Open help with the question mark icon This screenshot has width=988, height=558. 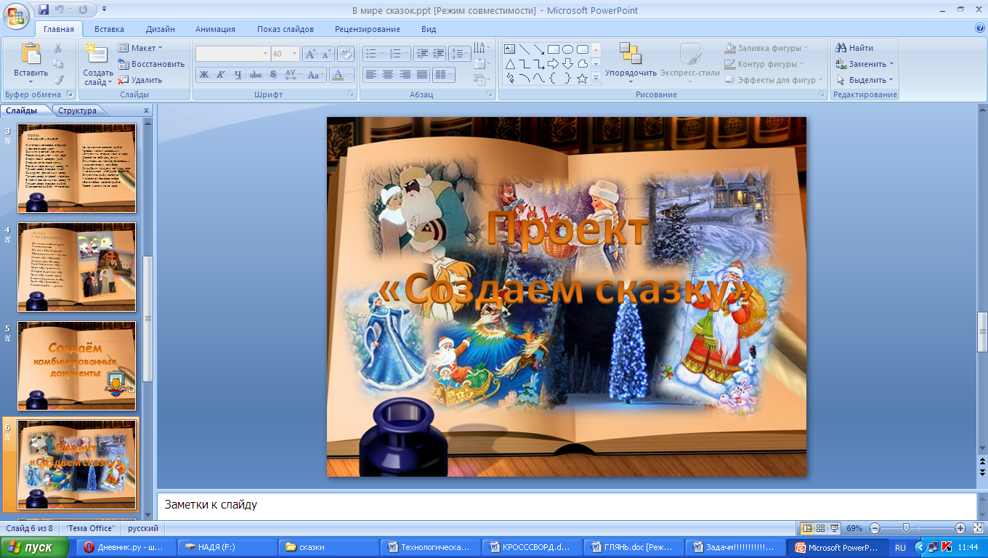point(980,28)
